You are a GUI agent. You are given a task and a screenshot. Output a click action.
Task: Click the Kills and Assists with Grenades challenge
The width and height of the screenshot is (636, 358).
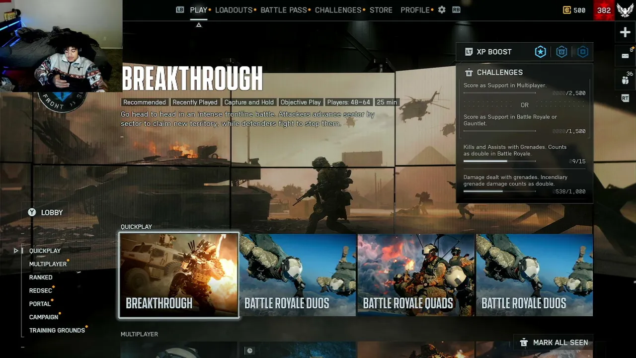tap(515, 150)
